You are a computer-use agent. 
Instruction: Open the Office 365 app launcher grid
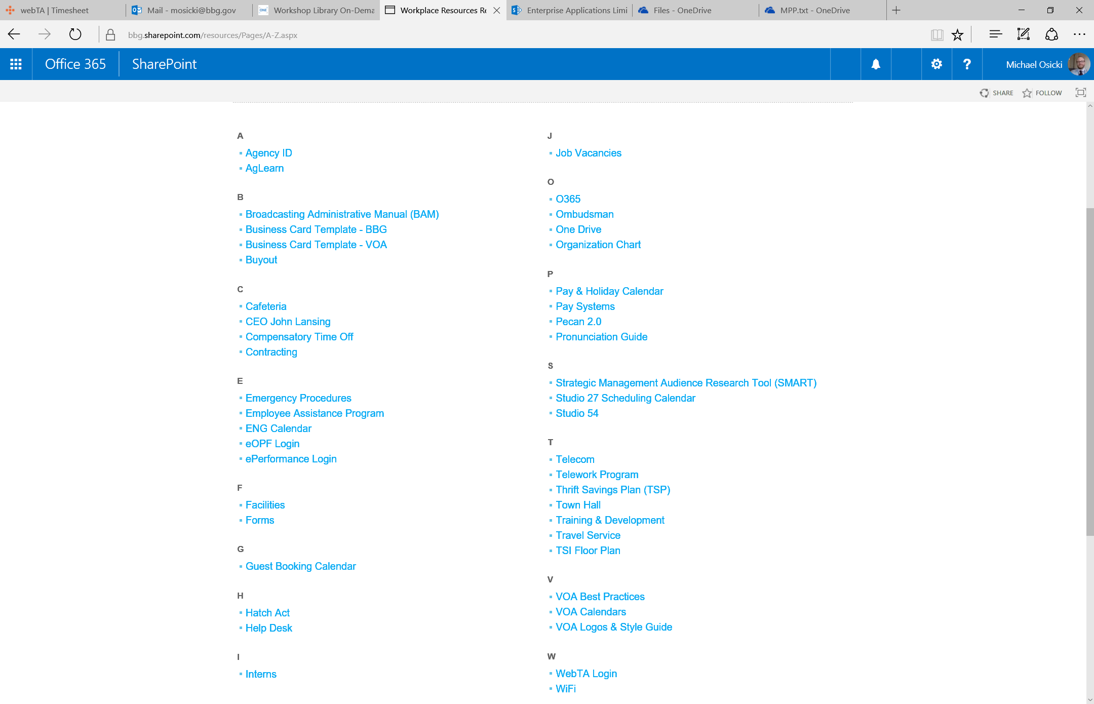(16, 64)
